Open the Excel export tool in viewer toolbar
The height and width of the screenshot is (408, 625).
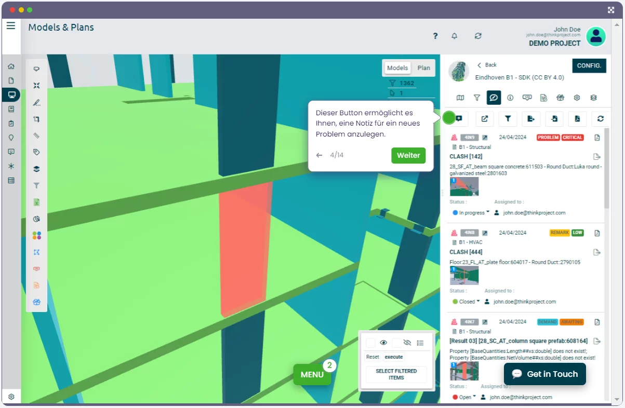[36, 202]
